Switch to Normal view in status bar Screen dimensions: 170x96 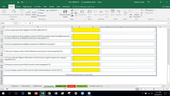[137, 89]
